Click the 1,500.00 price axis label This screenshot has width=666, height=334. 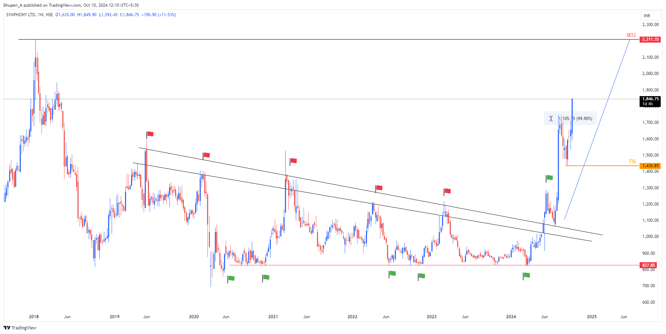[x=651, y=155]
